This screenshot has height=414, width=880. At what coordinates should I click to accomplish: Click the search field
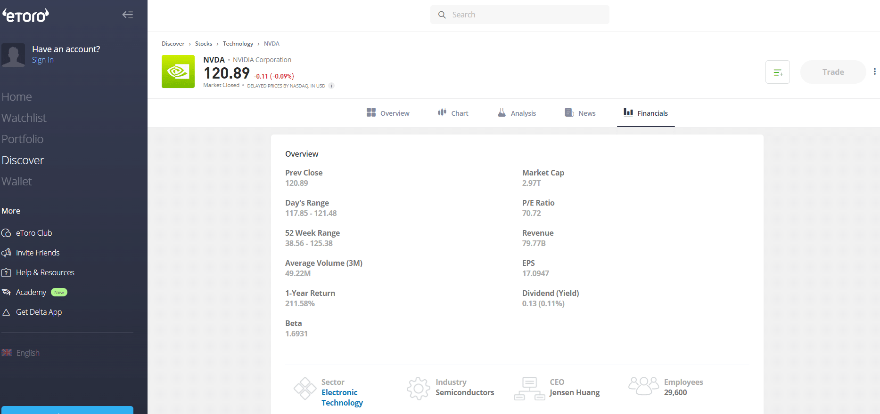519,15
